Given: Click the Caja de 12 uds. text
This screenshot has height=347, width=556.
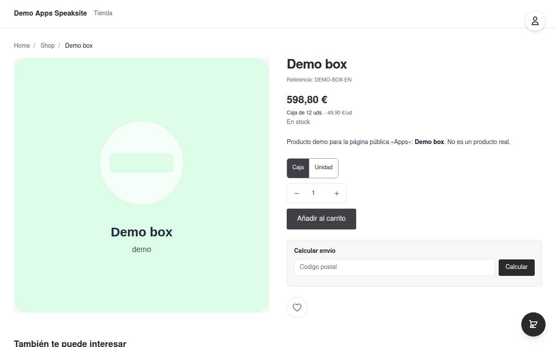Looking at the screenshot, I should [x=305, y=113].
